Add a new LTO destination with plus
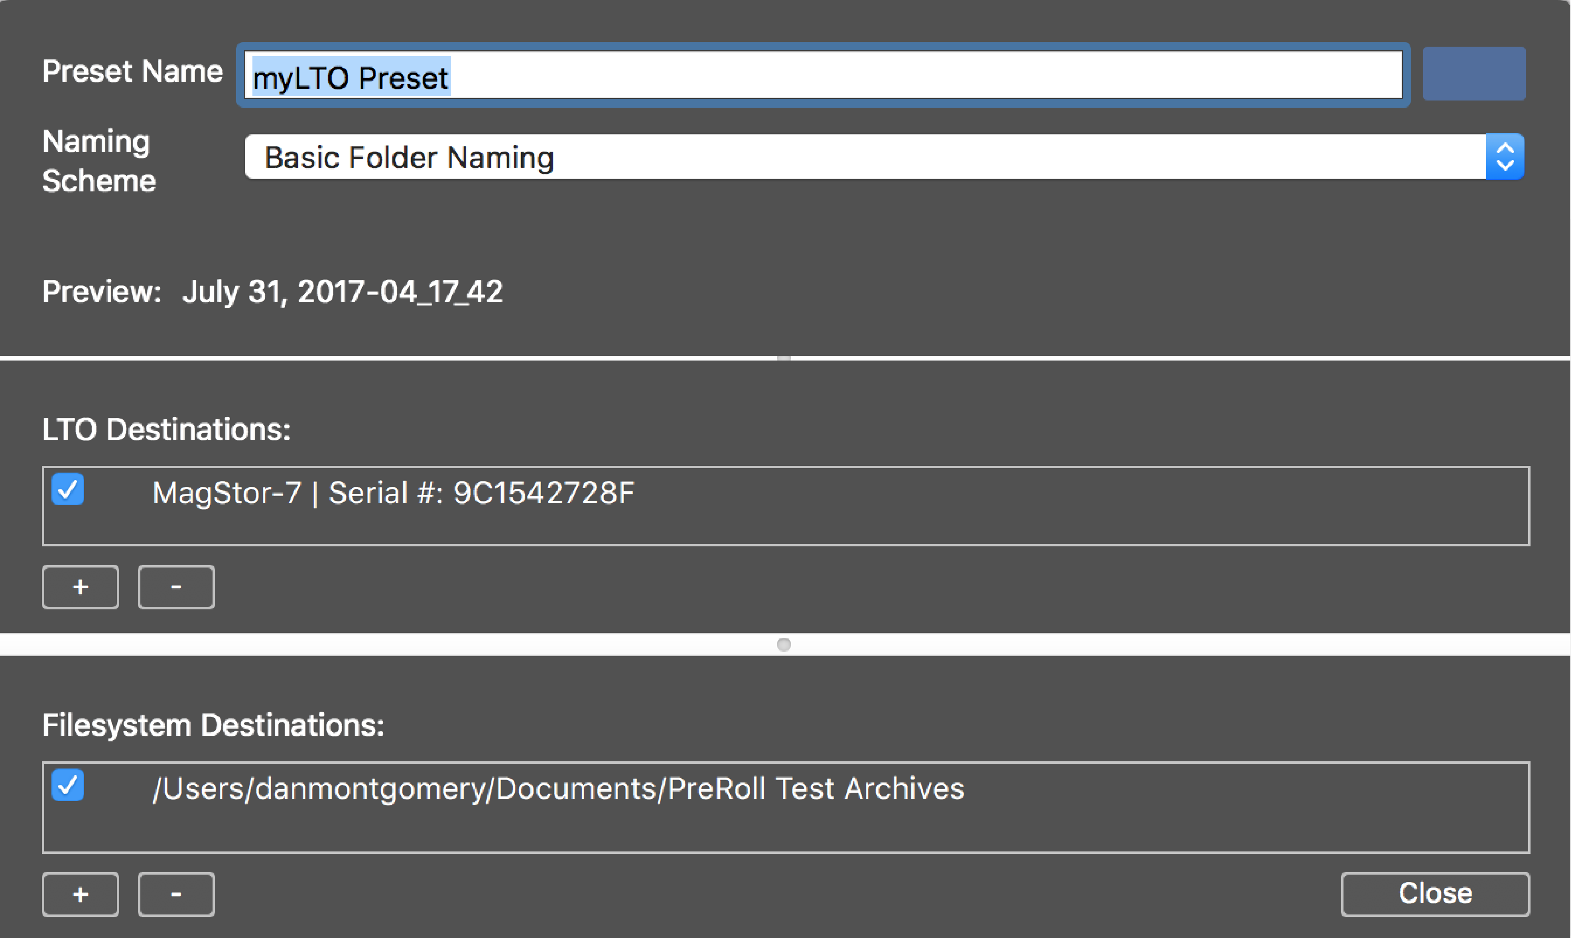The height and width of the screenshot is (938, 1572). [80, 587]
